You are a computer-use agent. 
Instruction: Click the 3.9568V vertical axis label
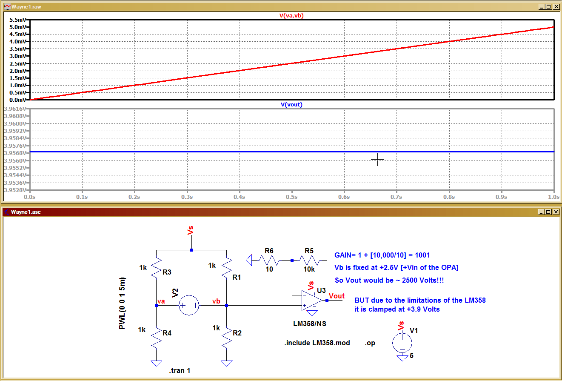point(16,153)
